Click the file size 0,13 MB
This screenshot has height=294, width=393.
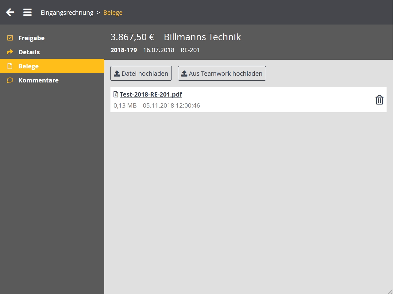click(125, 105)
